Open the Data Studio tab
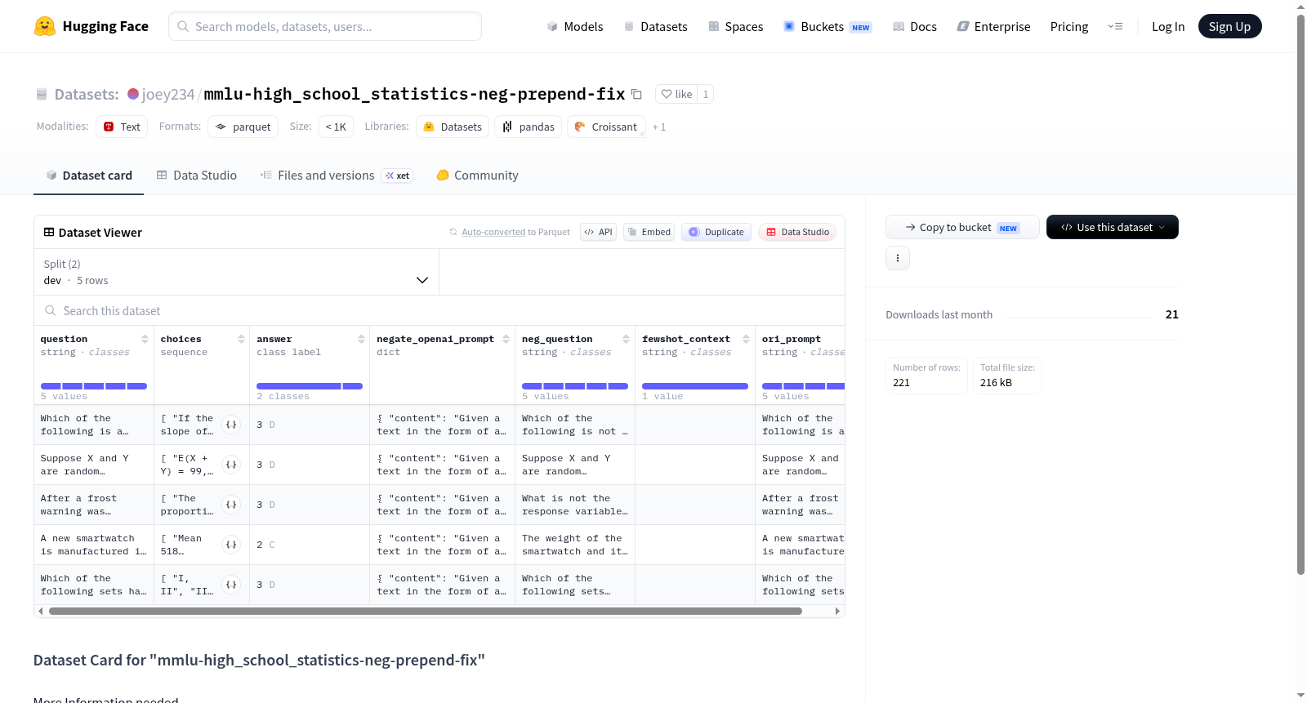The height and width of the screenshot is (703, 1307). pyautogui.click(x=197, y=176)
